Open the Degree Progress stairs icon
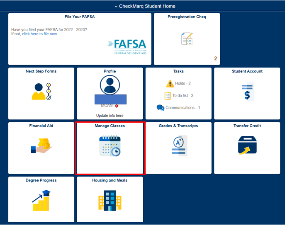 (x=41, y=201)
